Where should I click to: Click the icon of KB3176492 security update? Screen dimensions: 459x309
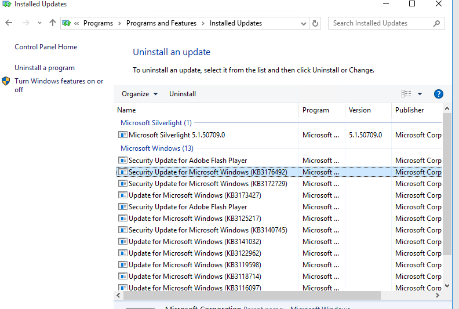(x=122, y=172)
